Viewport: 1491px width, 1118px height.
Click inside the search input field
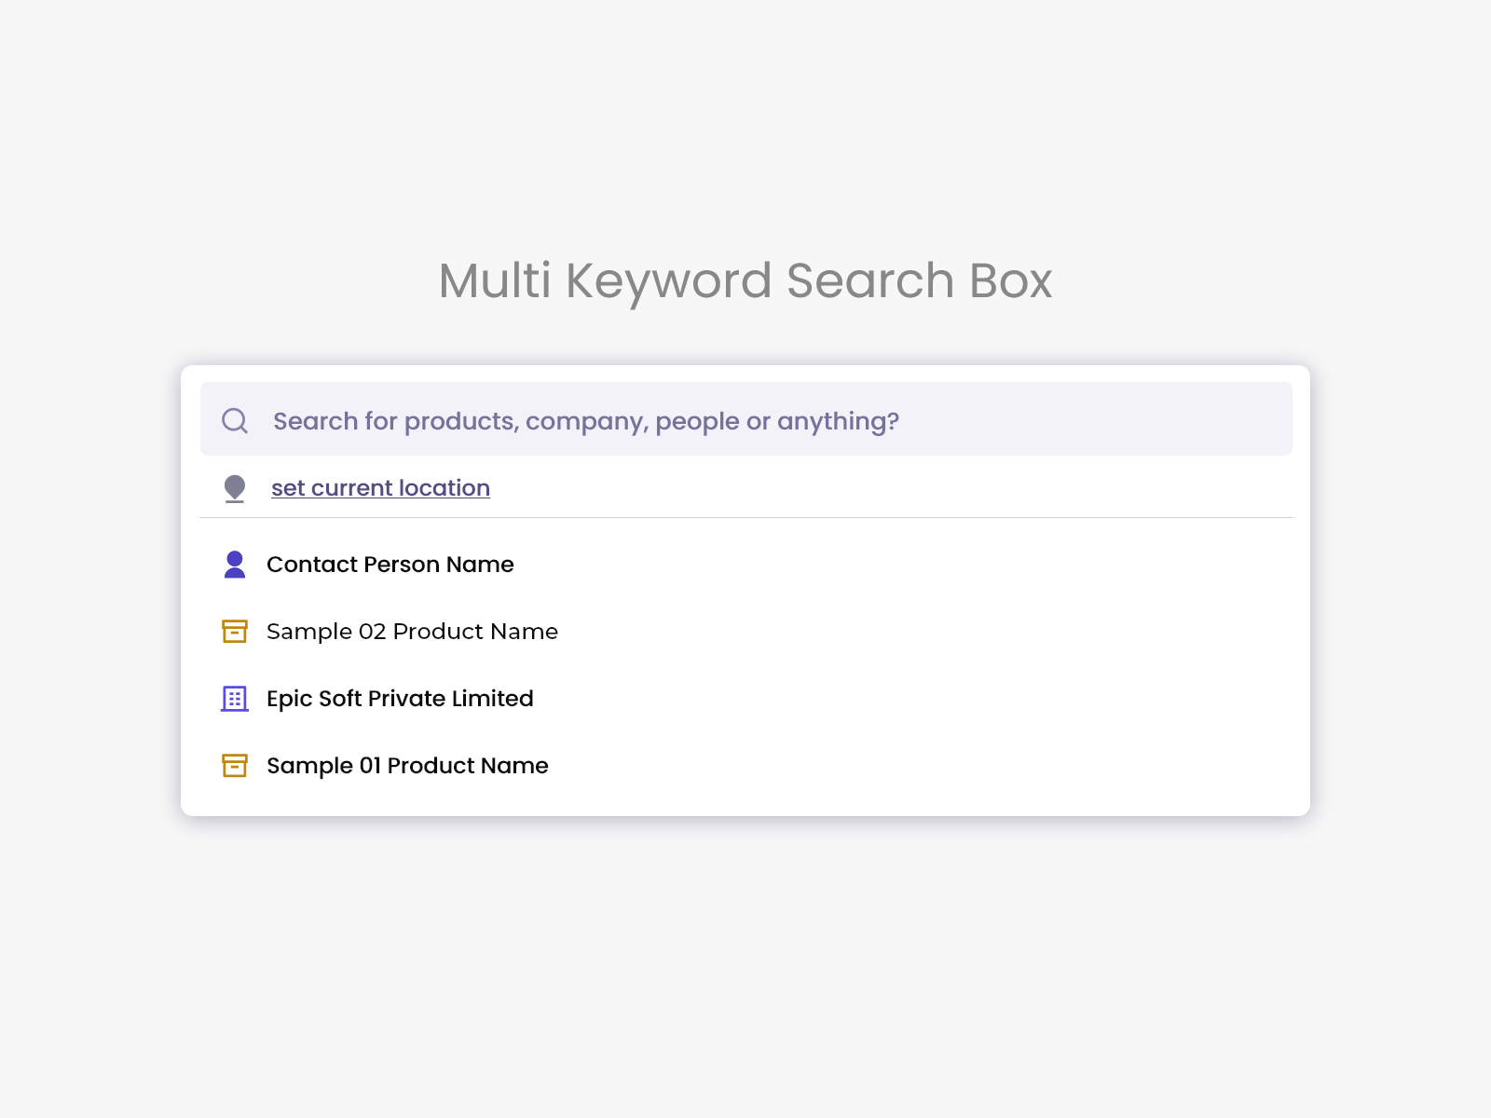coord(745,420)
